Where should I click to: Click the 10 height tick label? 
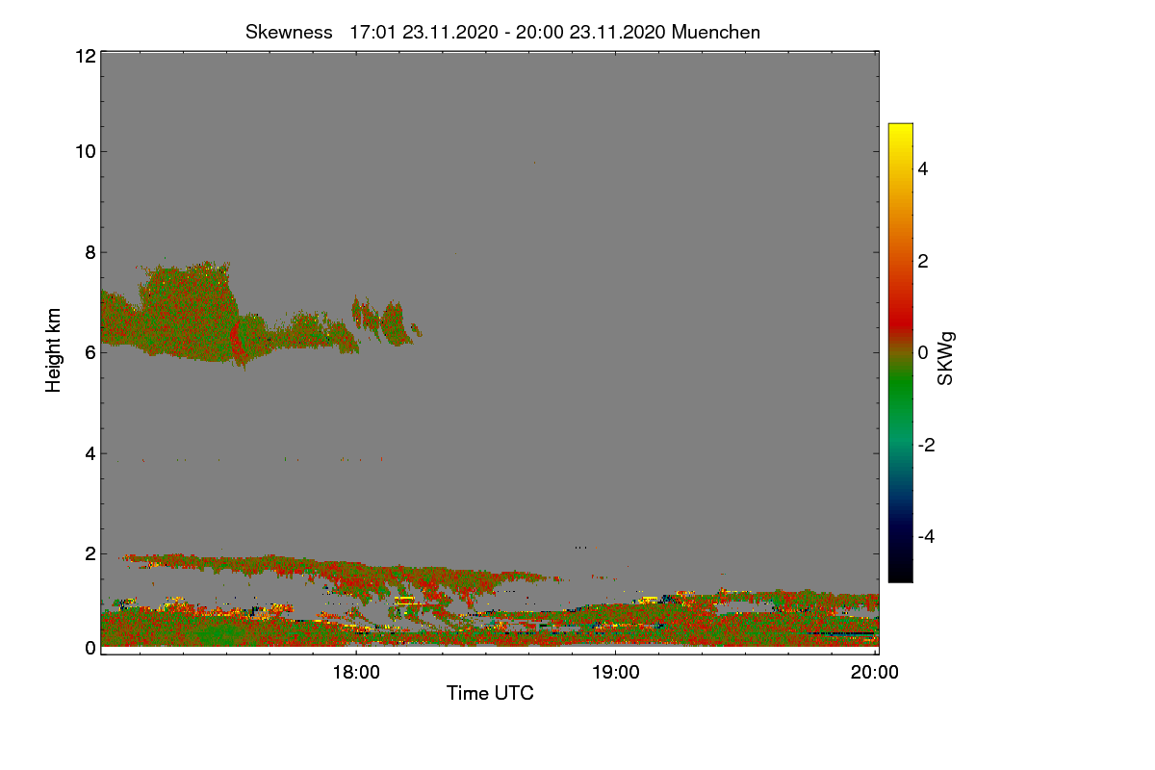(x=84, y=151)
